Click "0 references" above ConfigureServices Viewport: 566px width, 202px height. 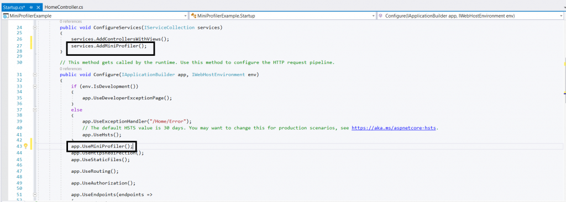click(71, 22)
